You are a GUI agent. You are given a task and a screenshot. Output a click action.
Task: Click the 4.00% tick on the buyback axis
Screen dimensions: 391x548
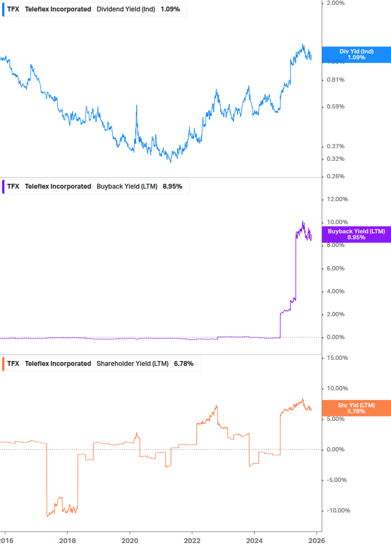coord(335,292)
